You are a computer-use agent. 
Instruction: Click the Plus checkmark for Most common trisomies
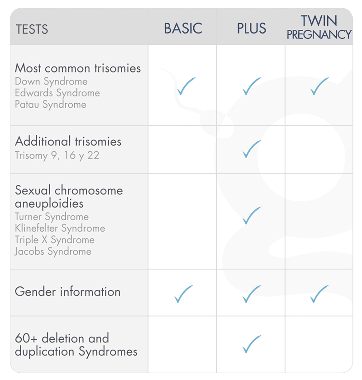[252, 86]
